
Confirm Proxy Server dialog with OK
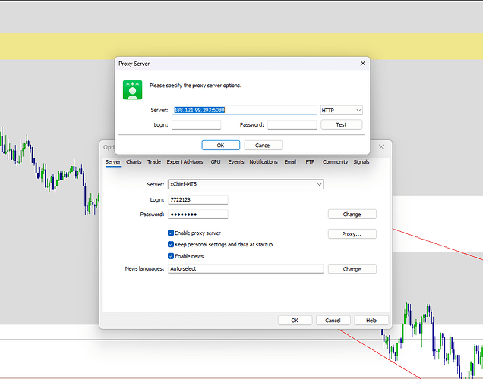[x=220, y=146]
